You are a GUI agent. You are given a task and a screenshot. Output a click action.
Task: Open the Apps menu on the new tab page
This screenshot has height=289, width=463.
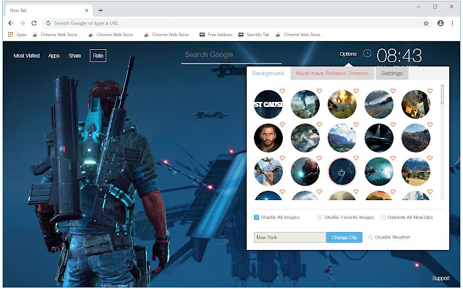pyautogui.click(x=54, y=56)
